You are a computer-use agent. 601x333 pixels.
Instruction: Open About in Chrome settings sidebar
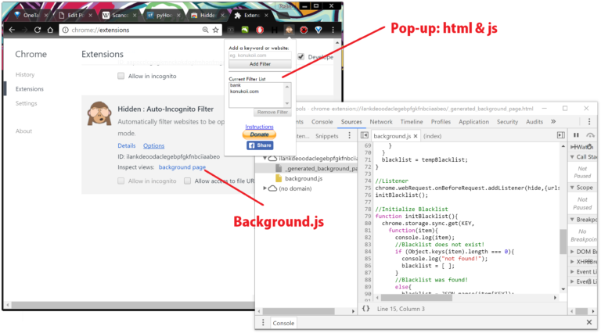[x=23, y=131]
